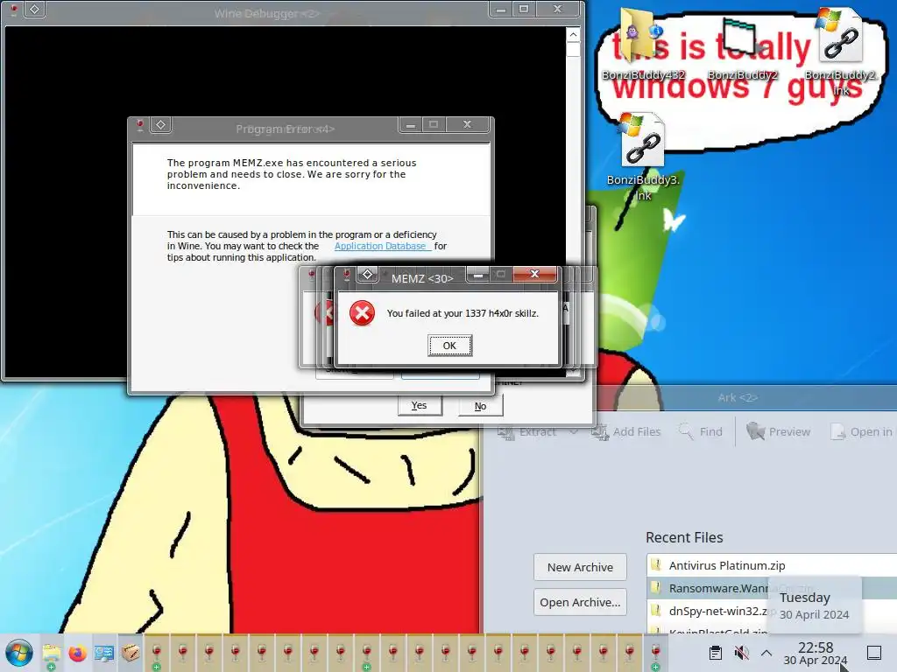Click OK in the MEMZ error dialog
Screen dimensions: 897x672
click(x=449, y=345)
